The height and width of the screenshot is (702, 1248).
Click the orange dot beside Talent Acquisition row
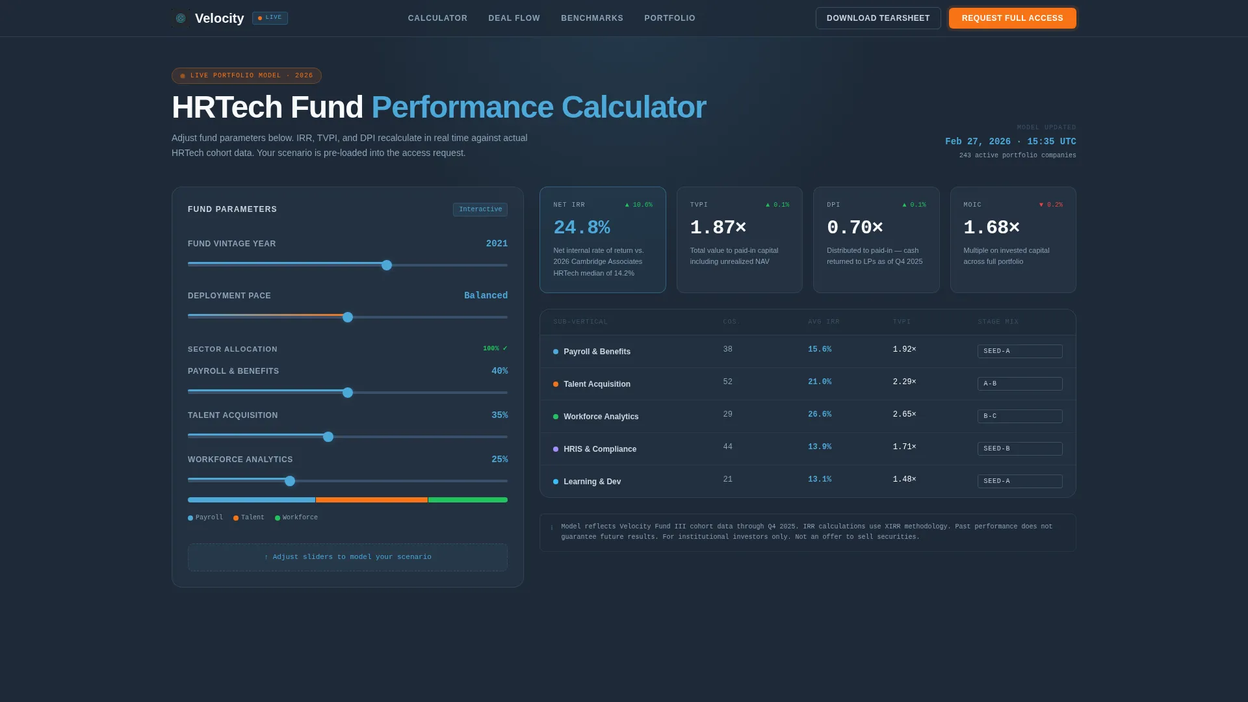tap(556, 384)
